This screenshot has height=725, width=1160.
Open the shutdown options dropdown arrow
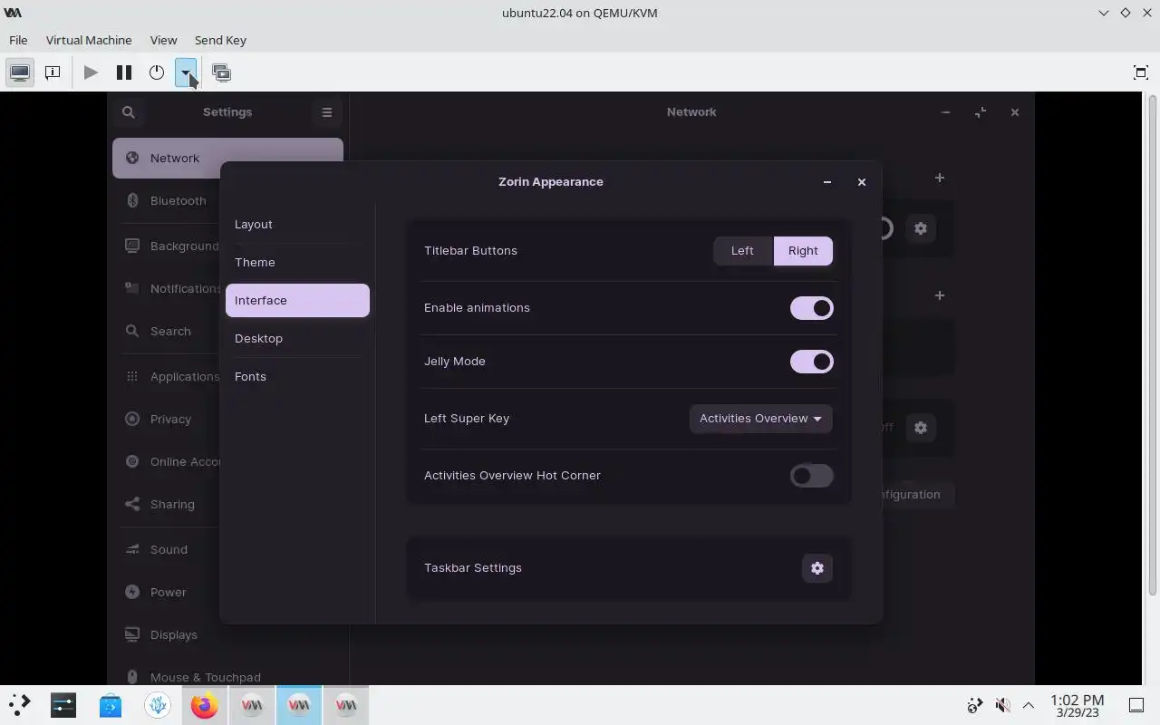pyautogui.click(x=186, y=72)
